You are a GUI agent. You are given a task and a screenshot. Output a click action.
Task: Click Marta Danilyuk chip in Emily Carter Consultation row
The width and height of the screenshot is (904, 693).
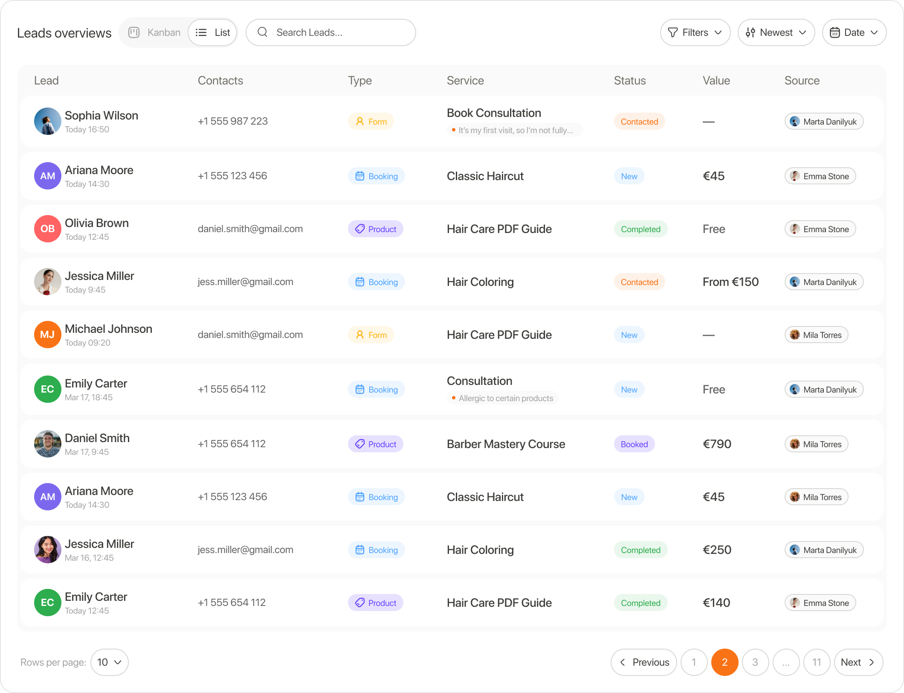point(824,390)
